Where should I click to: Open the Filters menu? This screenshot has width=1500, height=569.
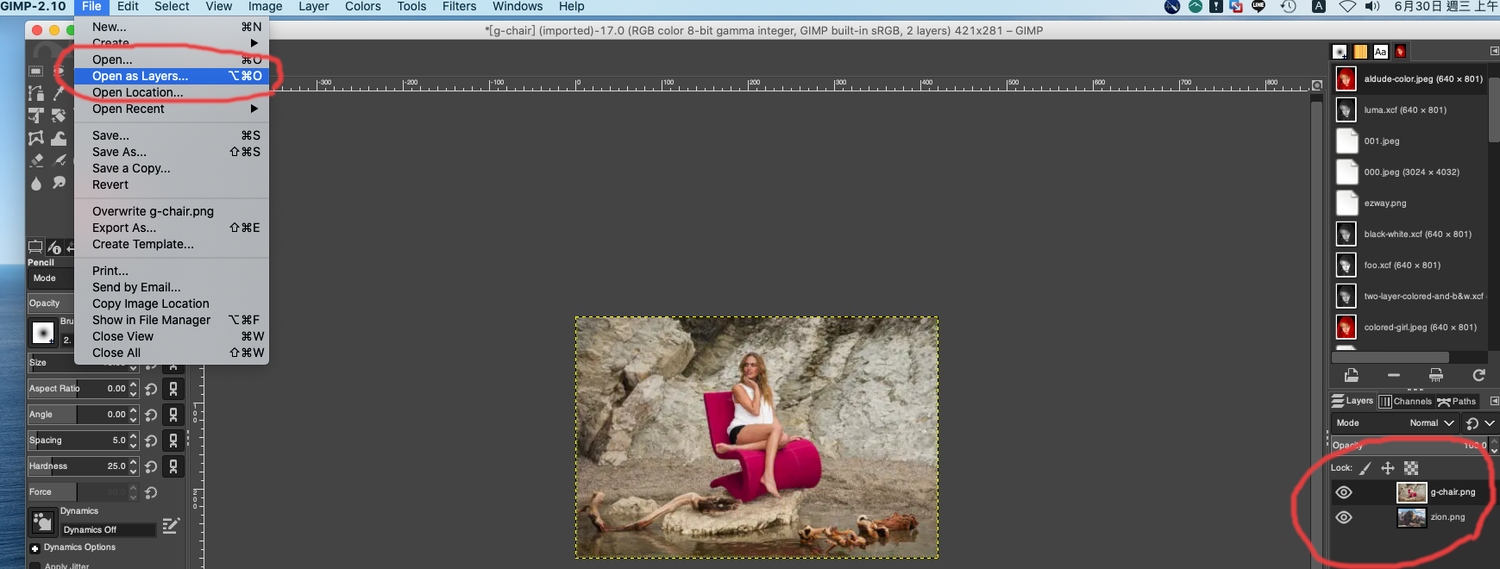click(x=459, y=7)
